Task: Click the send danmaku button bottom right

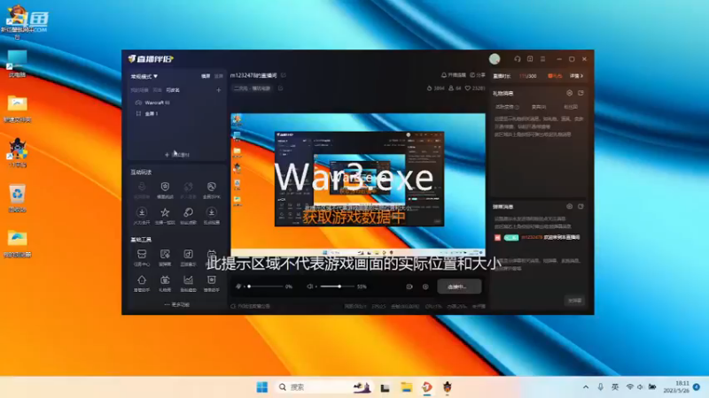Action: pos(574,301)
